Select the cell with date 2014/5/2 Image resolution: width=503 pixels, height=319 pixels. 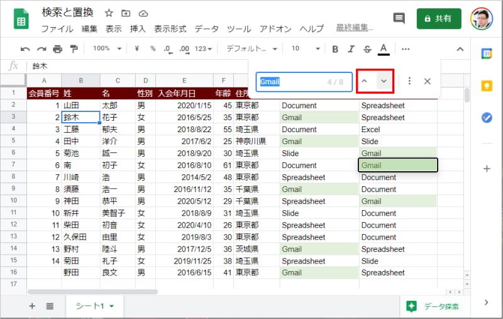[184, 177]
